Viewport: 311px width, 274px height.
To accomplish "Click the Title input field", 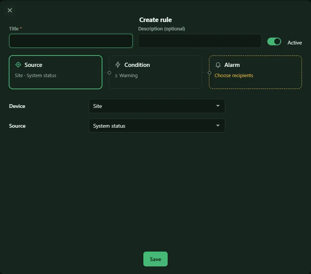I will [71, 41].
